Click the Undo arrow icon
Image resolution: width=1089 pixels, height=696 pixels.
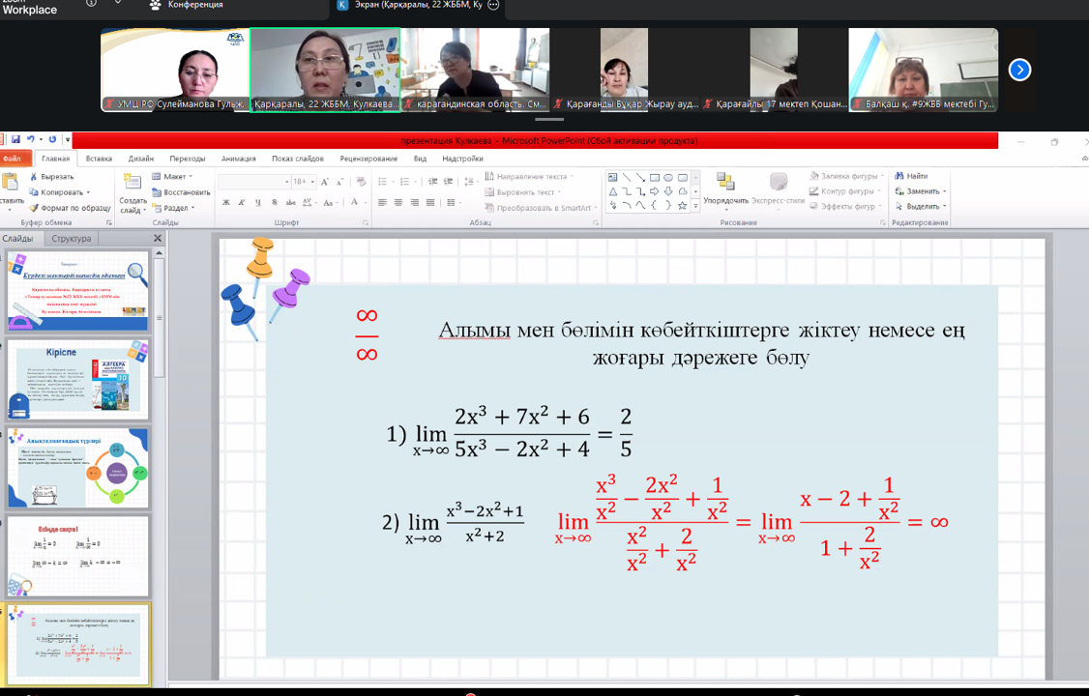pyautogui.click(x=30, y=140)
